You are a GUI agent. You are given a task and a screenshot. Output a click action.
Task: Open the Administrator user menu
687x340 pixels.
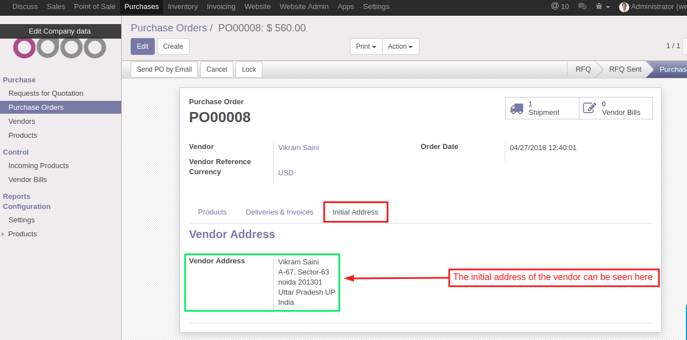(652, 7)
